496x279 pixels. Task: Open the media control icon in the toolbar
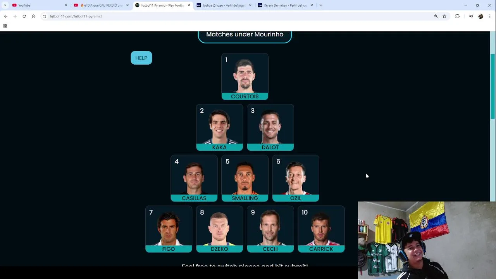[471, 16]
